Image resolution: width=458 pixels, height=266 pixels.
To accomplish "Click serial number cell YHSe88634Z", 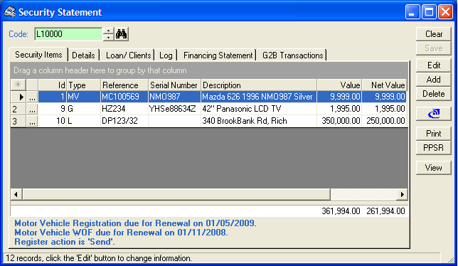I will [175, 109].
